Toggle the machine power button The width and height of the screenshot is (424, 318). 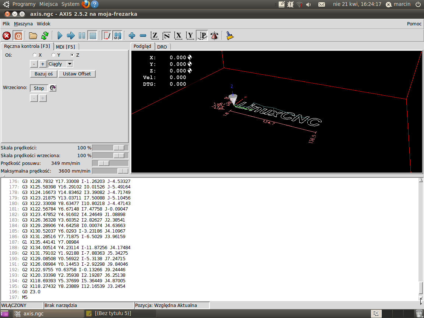18,36
